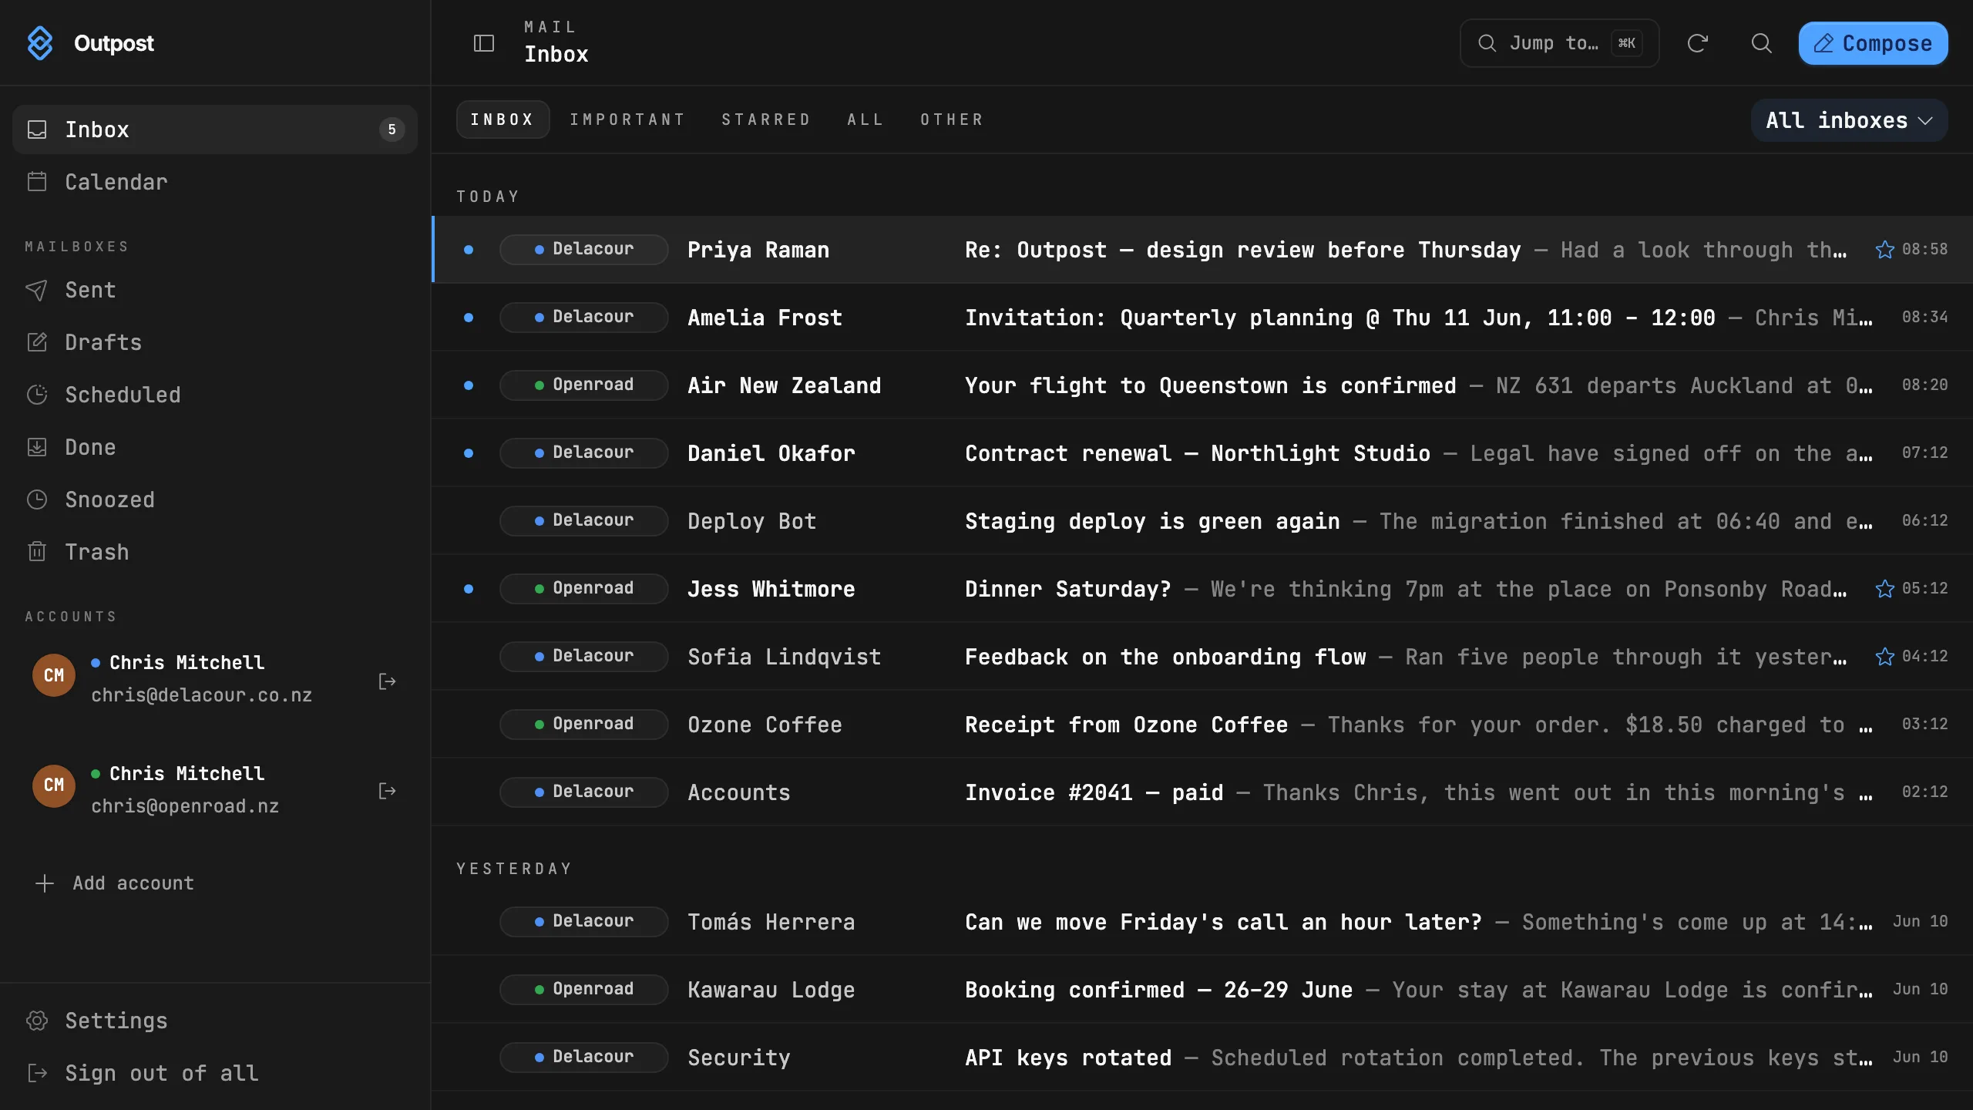Select the Inbox filter tab

(x=502, y=119)
